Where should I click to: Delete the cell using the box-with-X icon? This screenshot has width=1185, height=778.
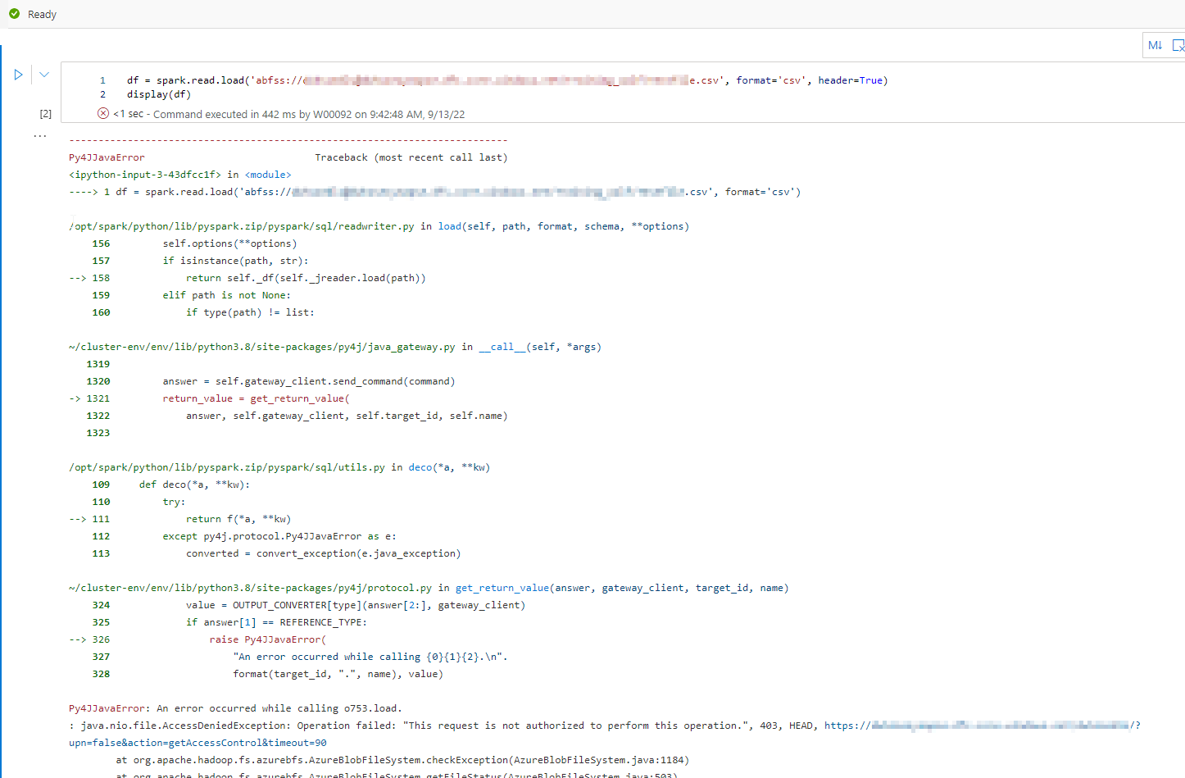1180,45
